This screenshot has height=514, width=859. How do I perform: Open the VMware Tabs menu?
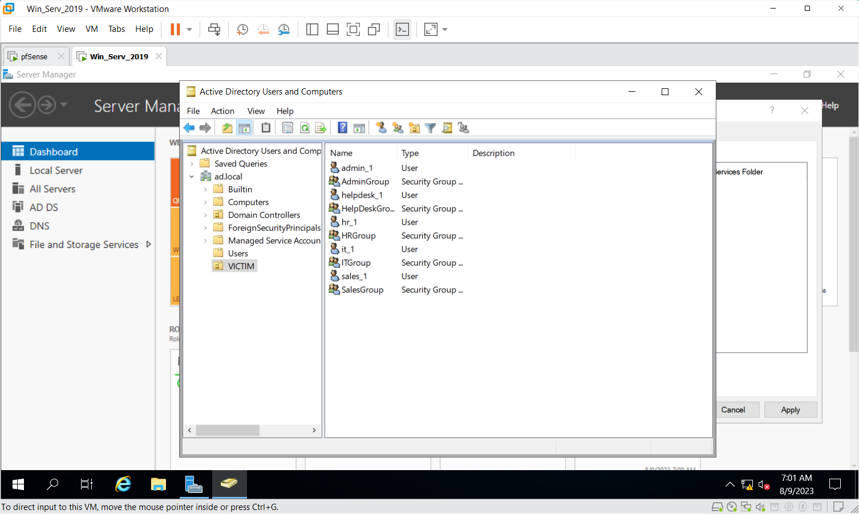pos(116,29)
